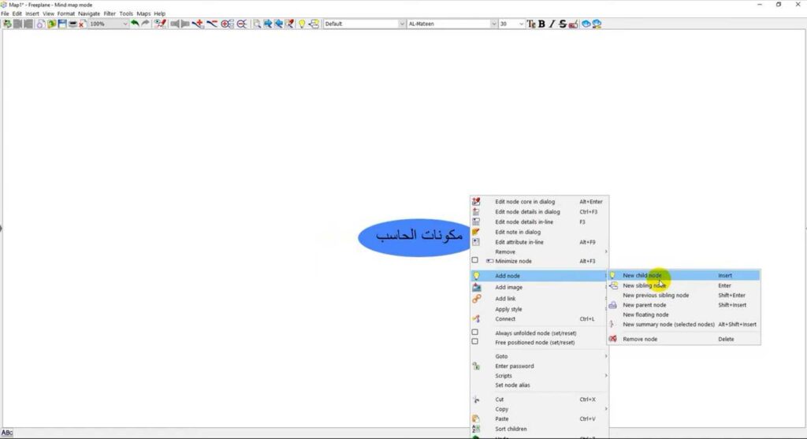This screenshot has width=807, height=439.
Task: Click Fold one level red minus icon
Action: (x=212, y=24)
